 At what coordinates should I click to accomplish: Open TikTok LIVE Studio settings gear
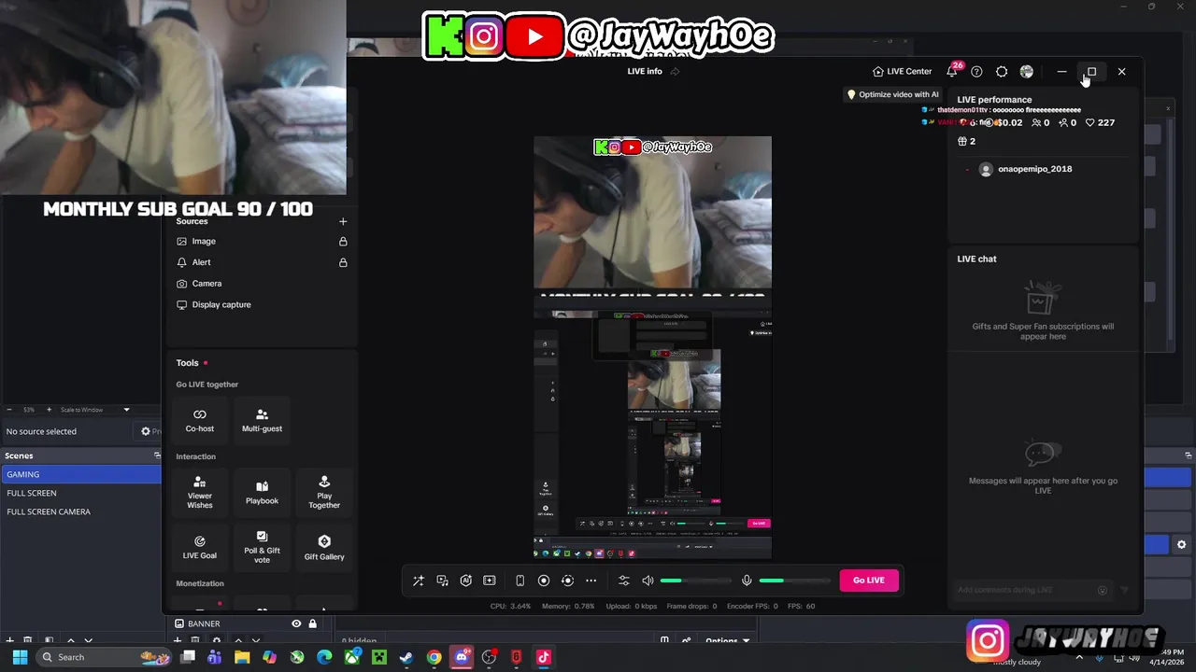point(1002,72)
